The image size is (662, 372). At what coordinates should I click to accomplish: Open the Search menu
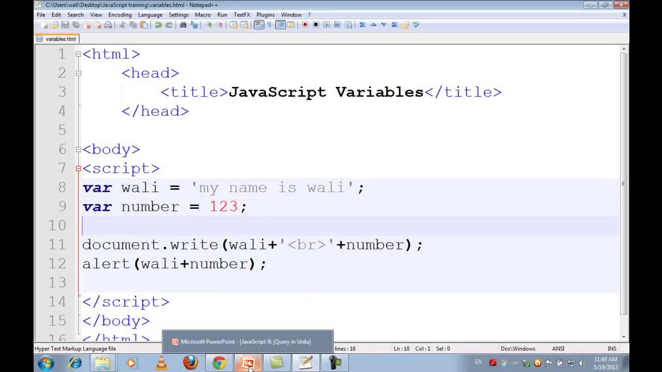tap(76, 15)
